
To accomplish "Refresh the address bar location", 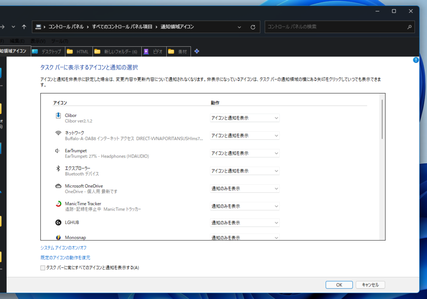I will (253, 27).
